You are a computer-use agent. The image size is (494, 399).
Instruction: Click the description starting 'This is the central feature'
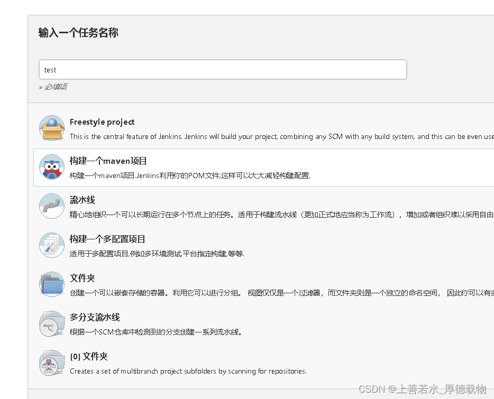282,137
